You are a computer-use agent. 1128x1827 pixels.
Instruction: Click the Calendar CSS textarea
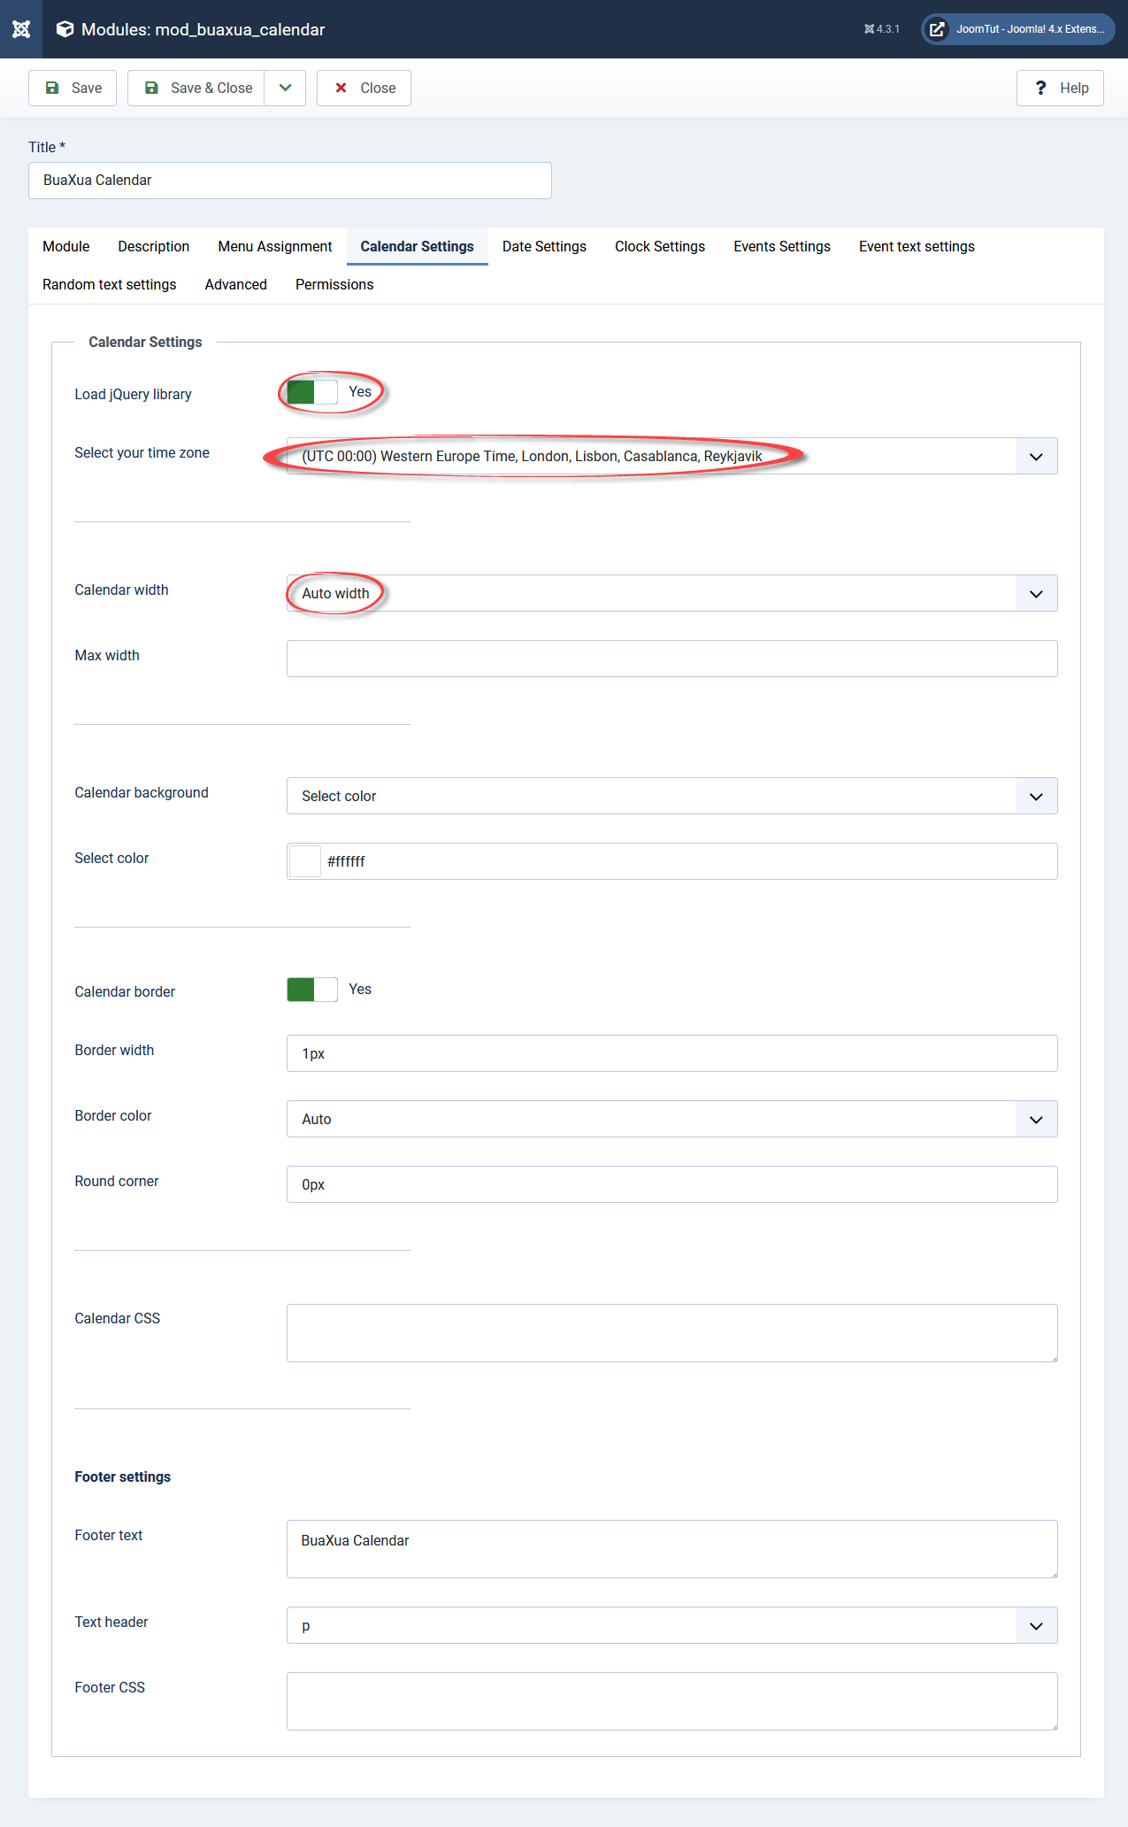tap(672, 1333)
